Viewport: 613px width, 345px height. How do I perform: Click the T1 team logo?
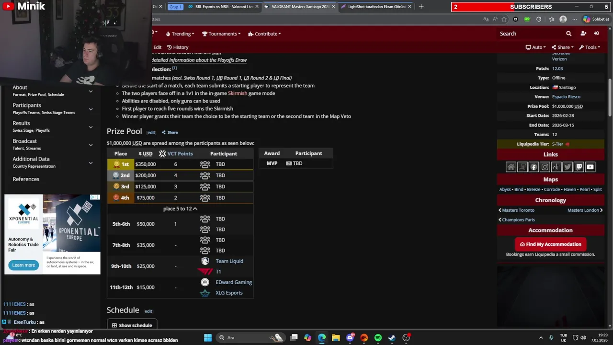[205, 272]
